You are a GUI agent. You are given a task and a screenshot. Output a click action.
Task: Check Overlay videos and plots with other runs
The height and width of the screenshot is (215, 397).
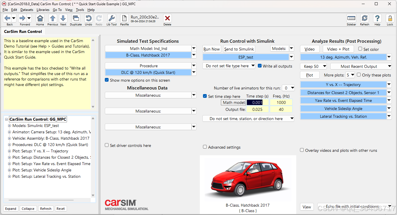tap(302, 150)
